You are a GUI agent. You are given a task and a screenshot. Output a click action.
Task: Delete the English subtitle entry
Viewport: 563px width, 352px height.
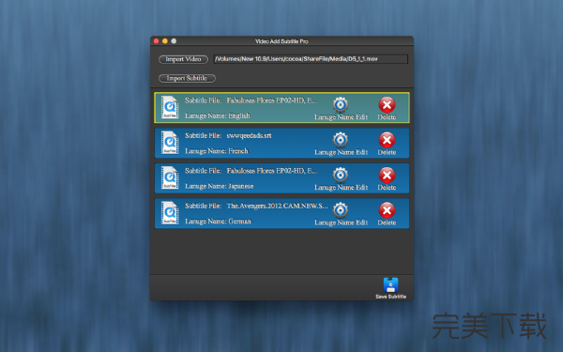click(387, 105)
